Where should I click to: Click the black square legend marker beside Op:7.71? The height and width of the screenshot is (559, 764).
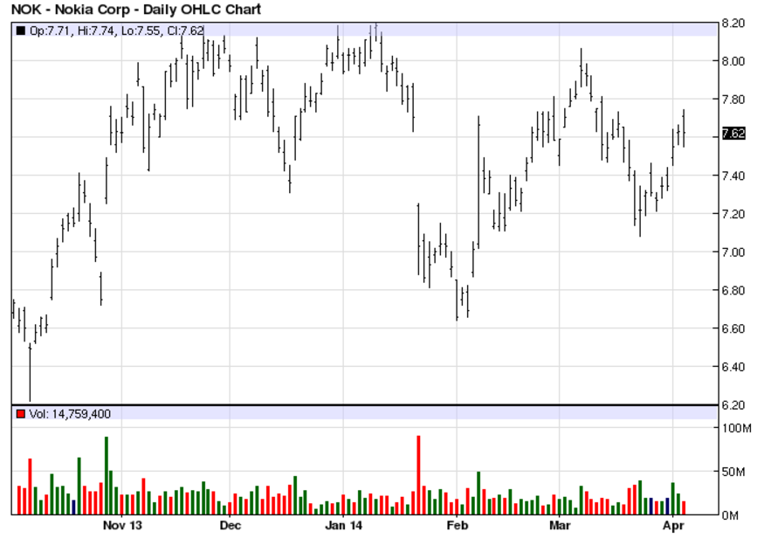tap(20, 31)
